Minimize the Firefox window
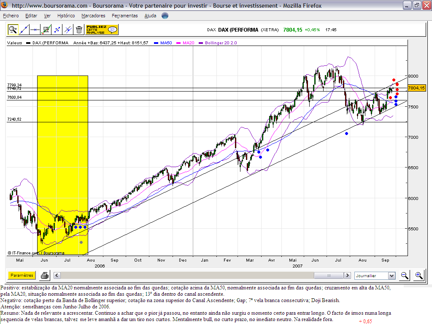The image size is (432, 324). (407, 5)
